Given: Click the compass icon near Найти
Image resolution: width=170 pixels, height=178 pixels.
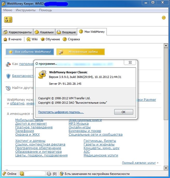Looking at the screenshot, I should 8,88.
